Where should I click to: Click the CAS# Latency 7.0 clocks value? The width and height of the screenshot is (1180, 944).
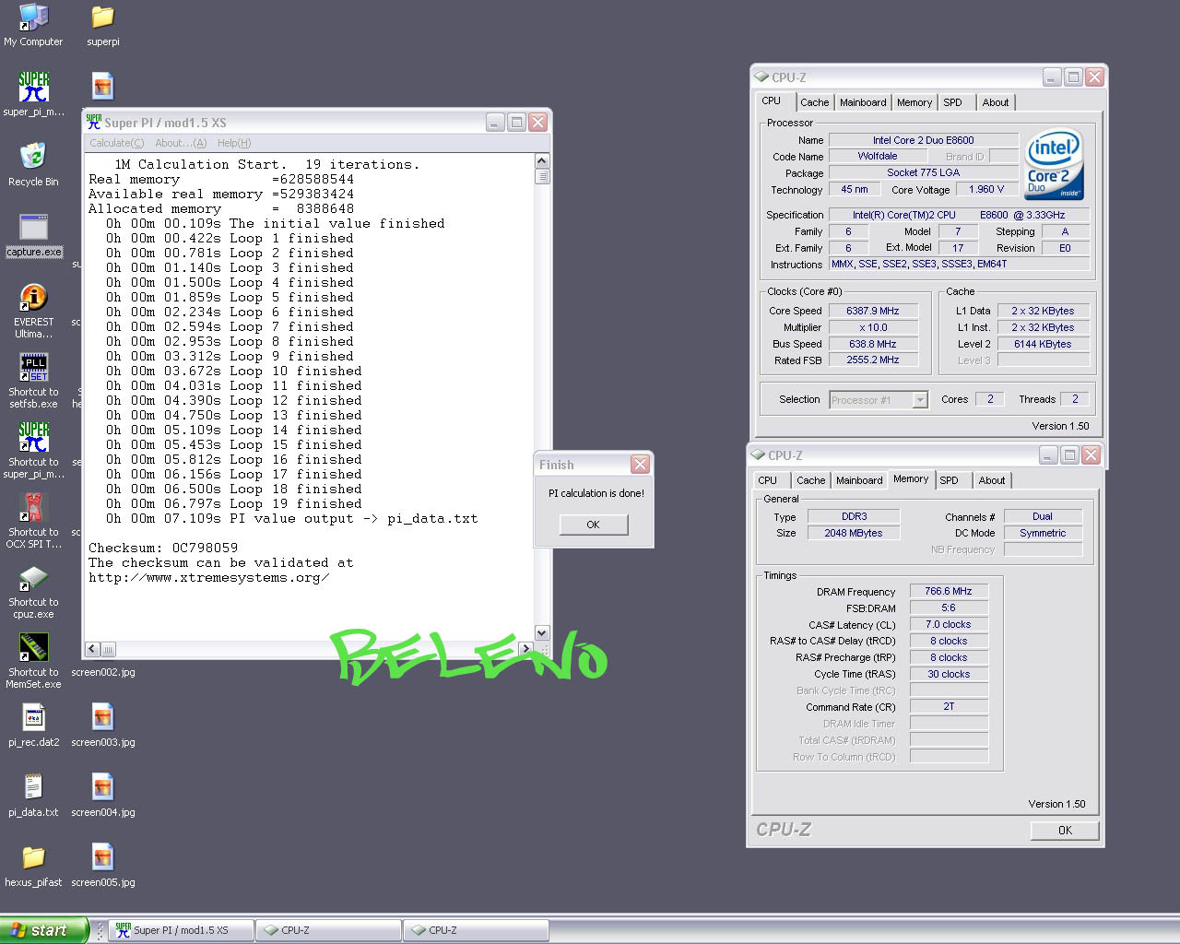point(949,624)
